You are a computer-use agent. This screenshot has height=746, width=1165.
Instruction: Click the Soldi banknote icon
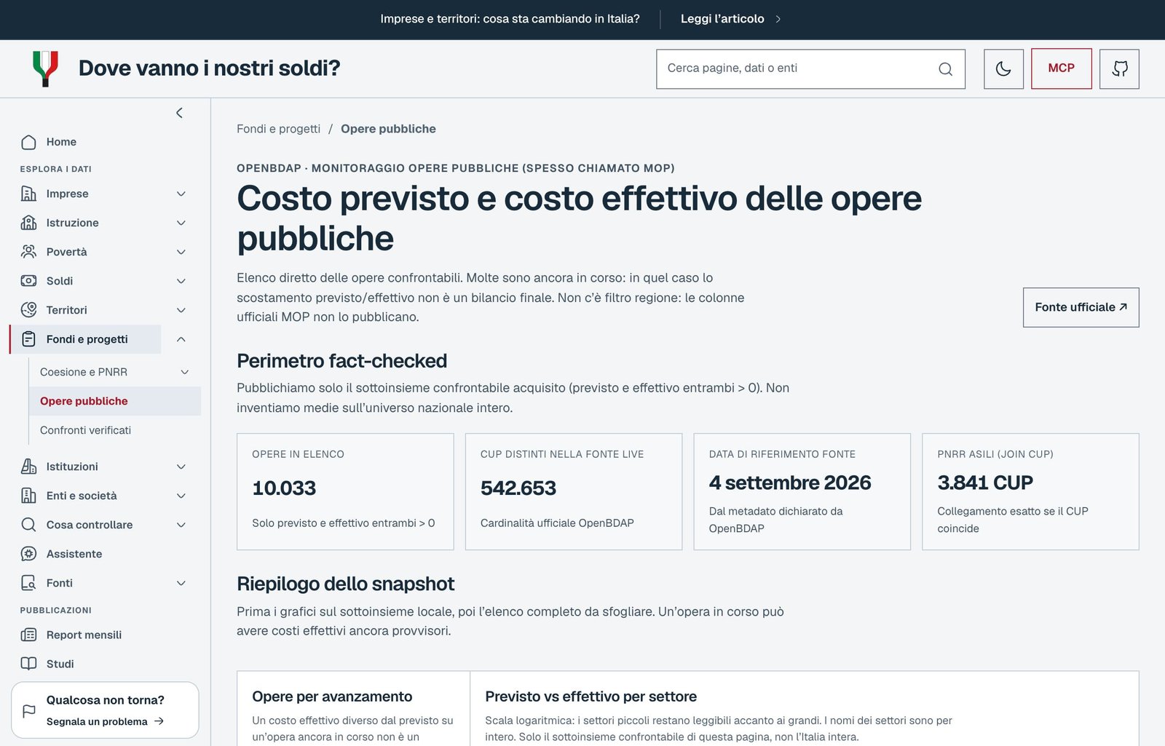tap(28, 281)
